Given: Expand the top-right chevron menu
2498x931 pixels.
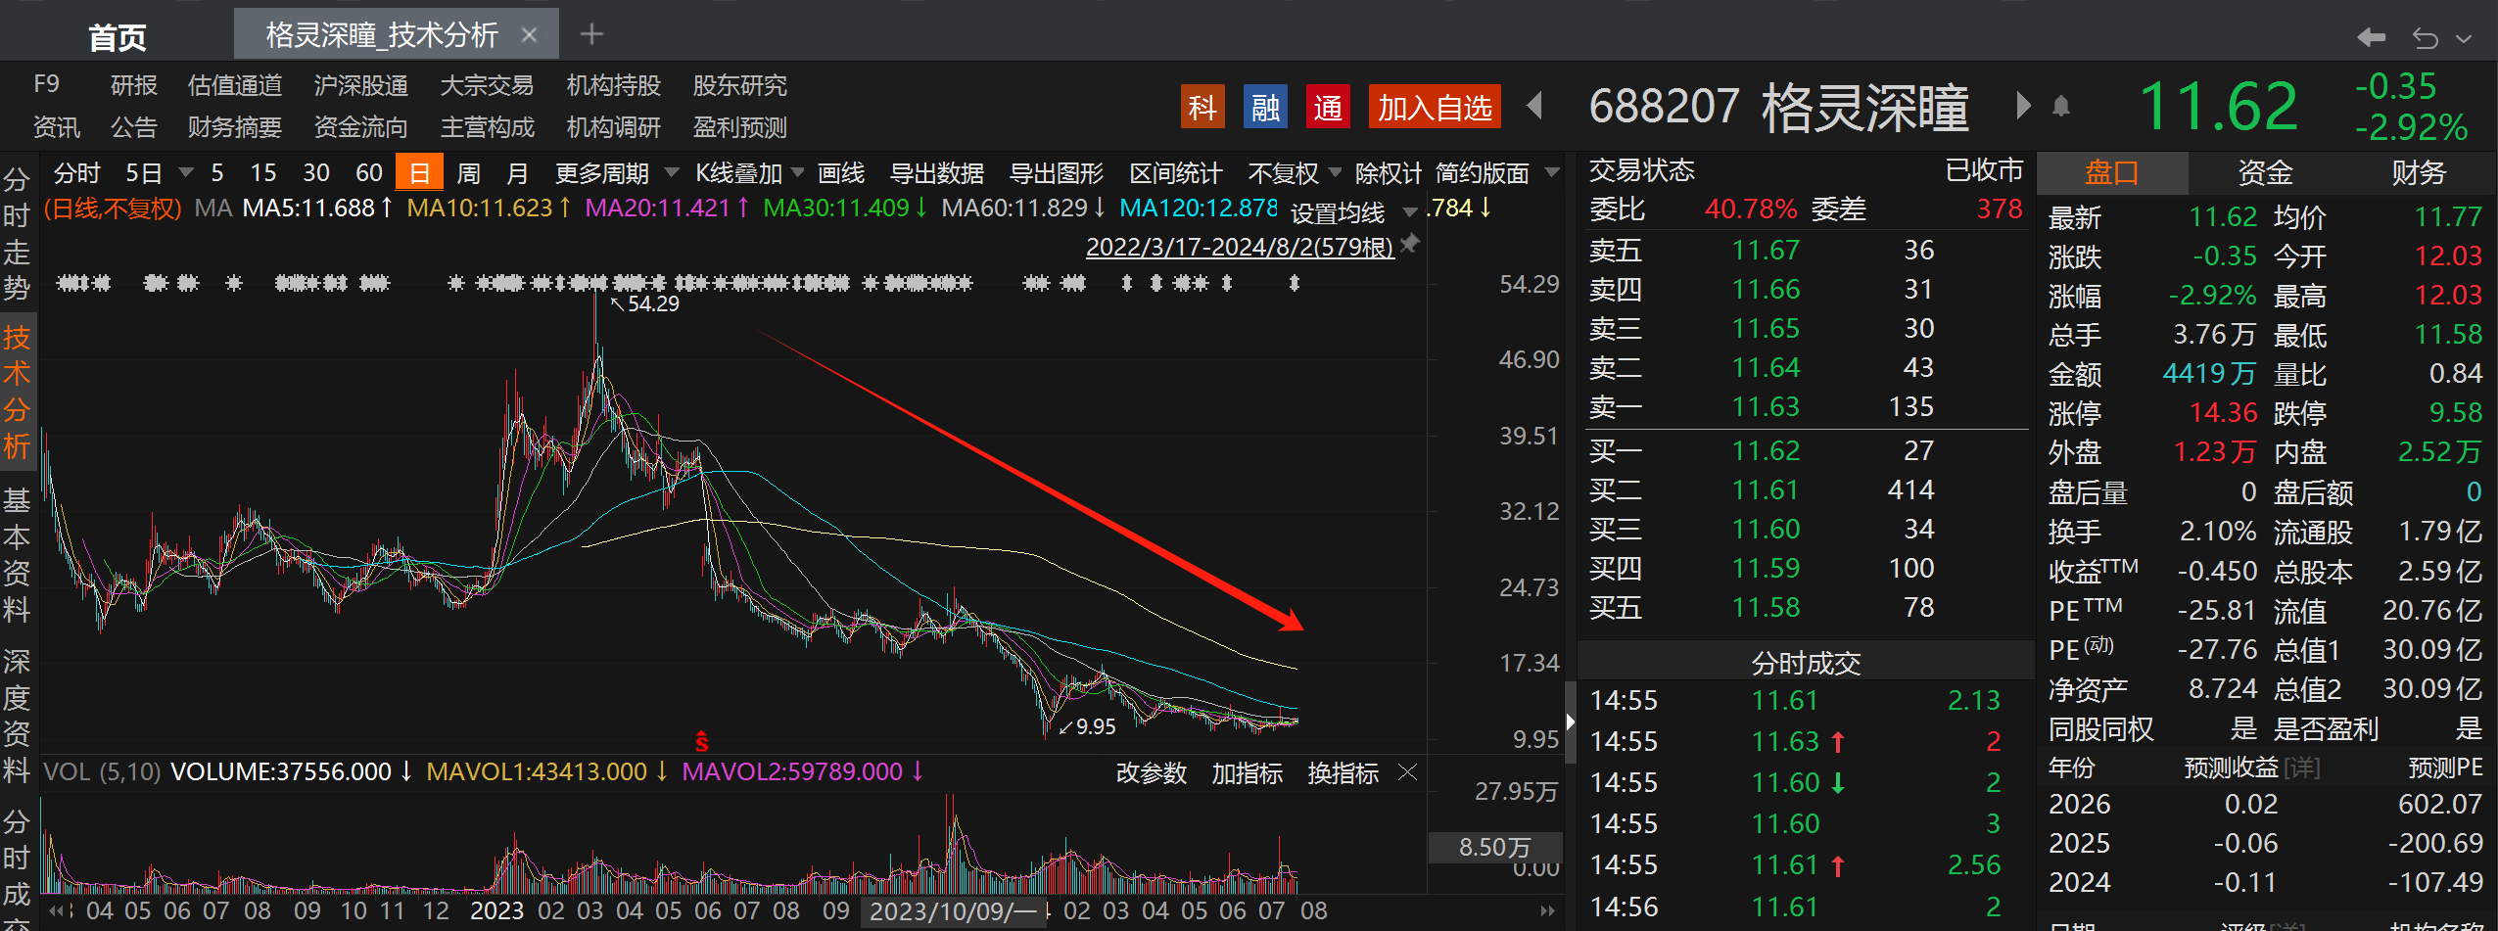Looking at the screenshot, I should [x=2465, y=38].
